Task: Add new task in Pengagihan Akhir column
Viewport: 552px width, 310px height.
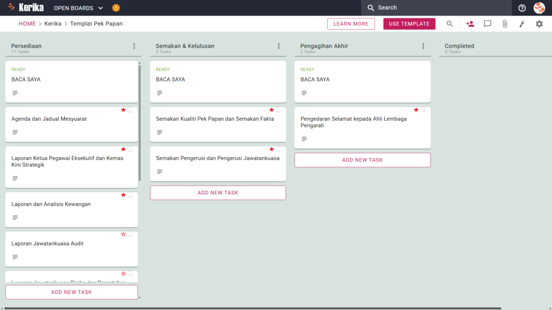Action: pos(362,160)
